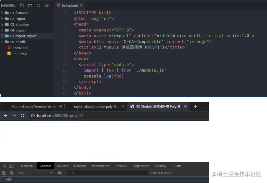267x183 pixels.
Task: Click the New File icon in Explorer
Action: (22, 6)
